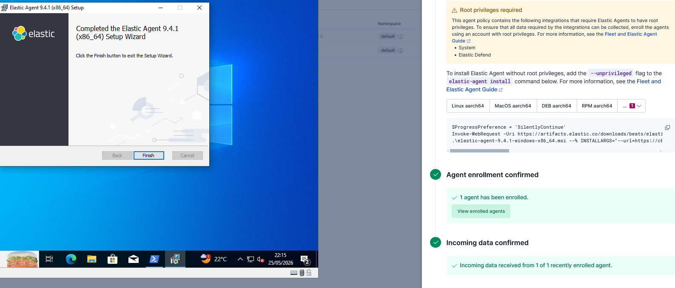The image size is (675, 288).
Task: Click Finish in Elastic Agent Setup Wizard
Action: click(148, 155)
